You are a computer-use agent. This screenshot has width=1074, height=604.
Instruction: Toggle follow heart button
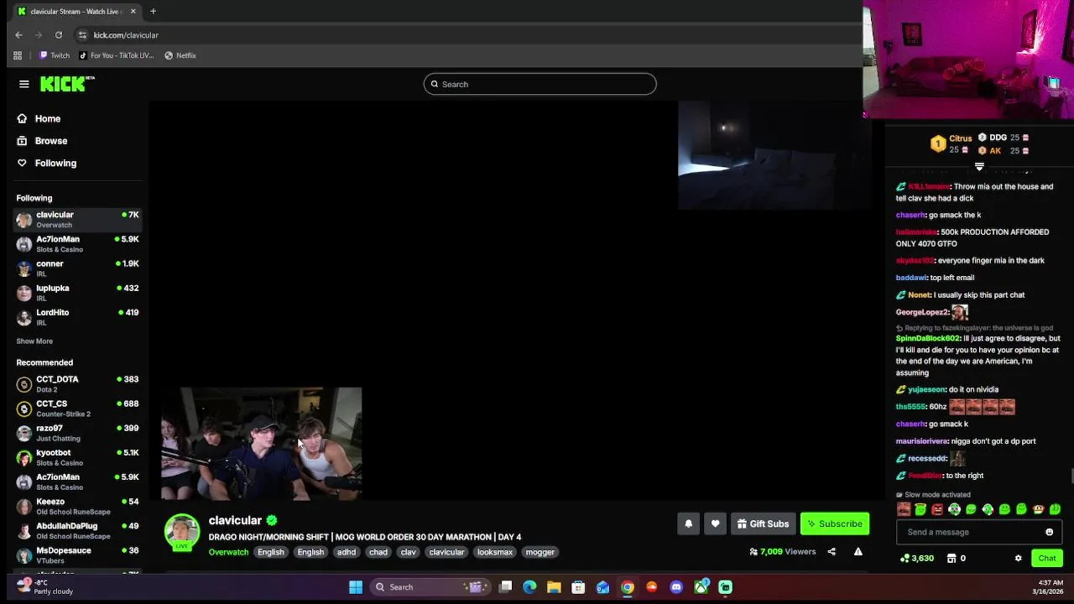coord(715,523)
